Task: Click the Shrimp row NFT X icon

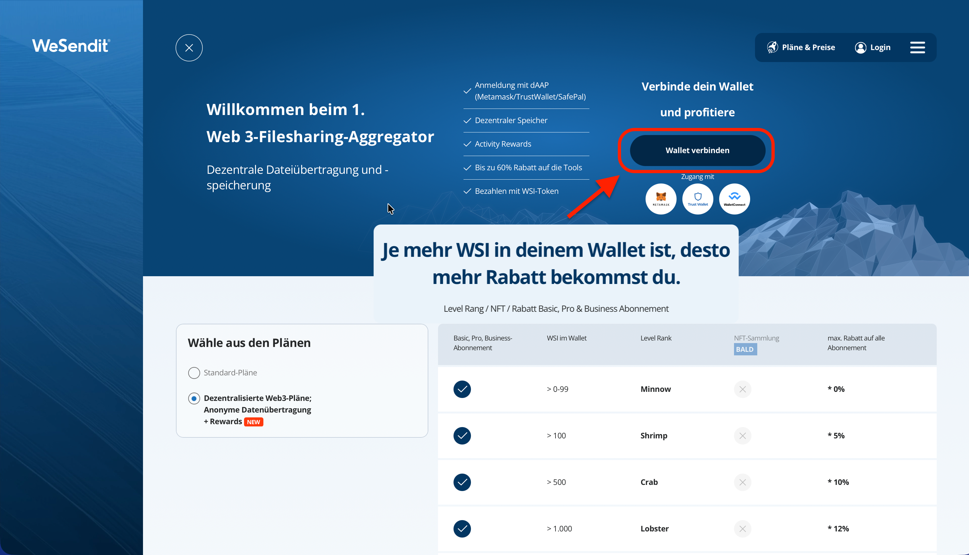Action: pos(742,436)
